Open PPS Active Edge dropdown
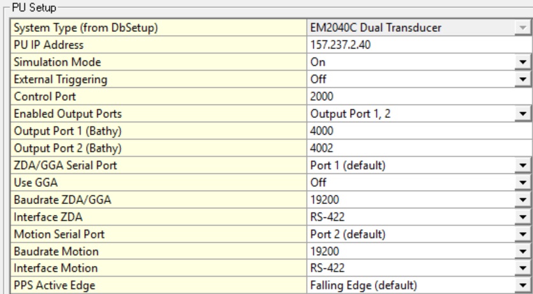This screenshot has width=533, height=294. pyautogui.click(x=523, y=284)
